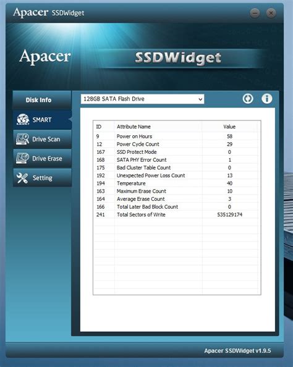Click the Apacer SSDWidget title bar text

48,12
